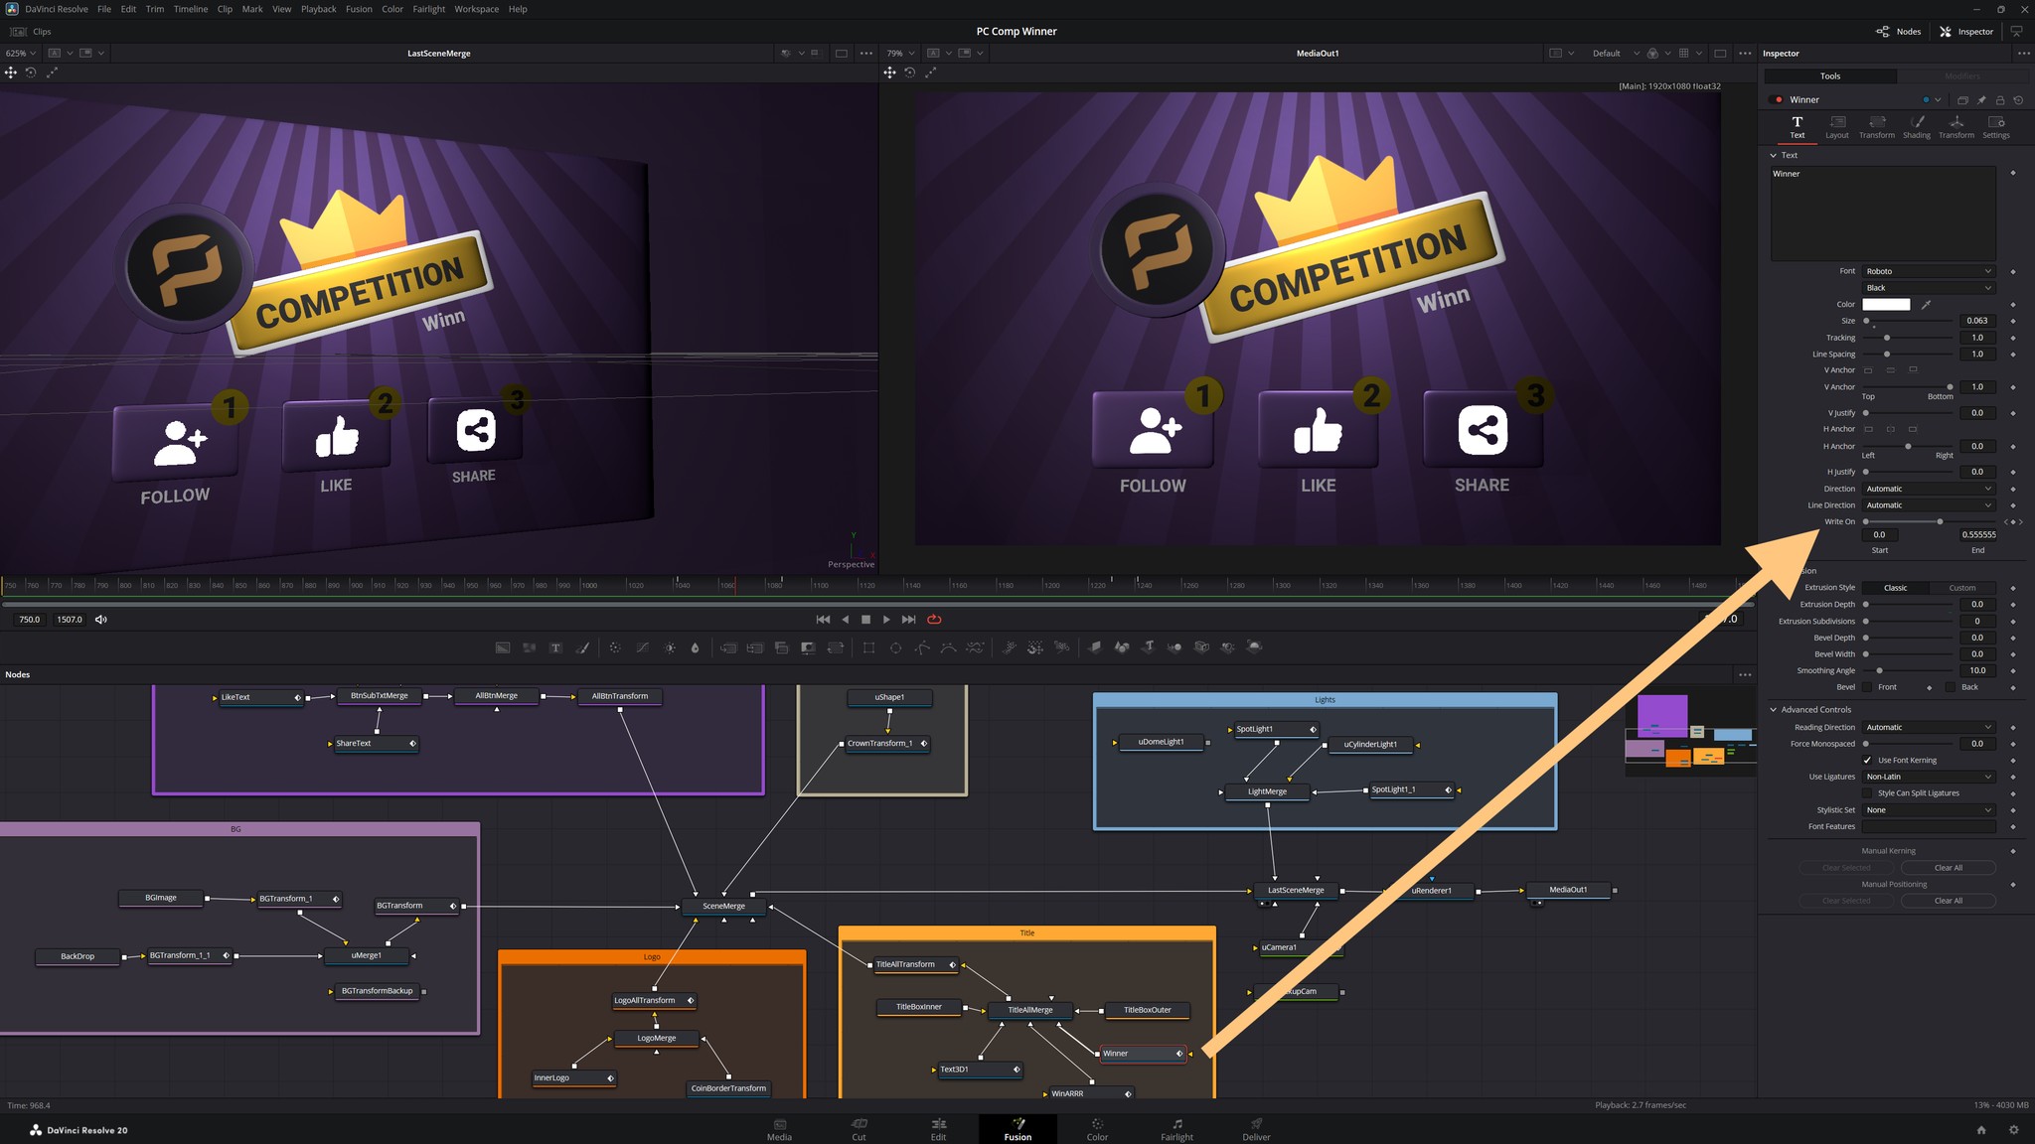Click the white text Color swatch
The height and width of the screenshot is (1144, 2035).
(1886, 305)
